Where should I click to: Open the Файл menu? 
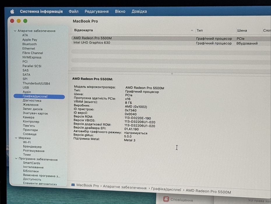tap(73, 11)
